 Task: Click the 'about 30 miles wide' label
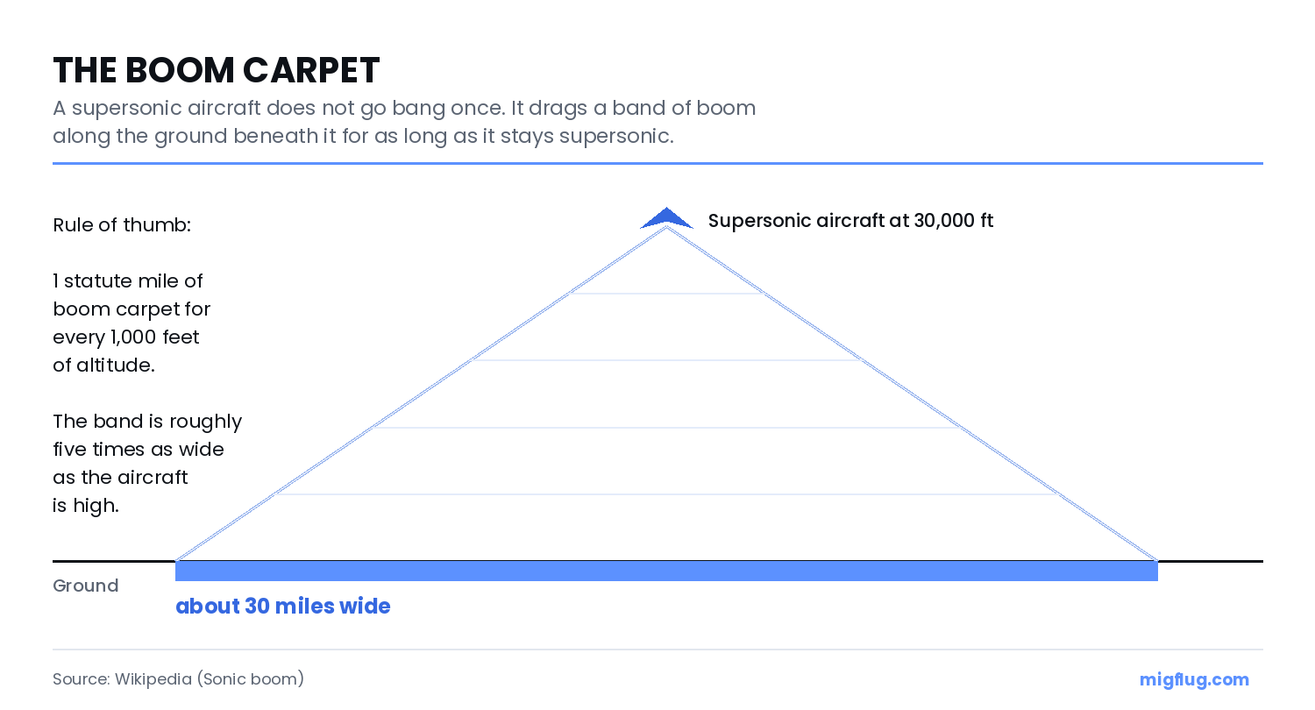pyautogui.click(x=283, y=607)
